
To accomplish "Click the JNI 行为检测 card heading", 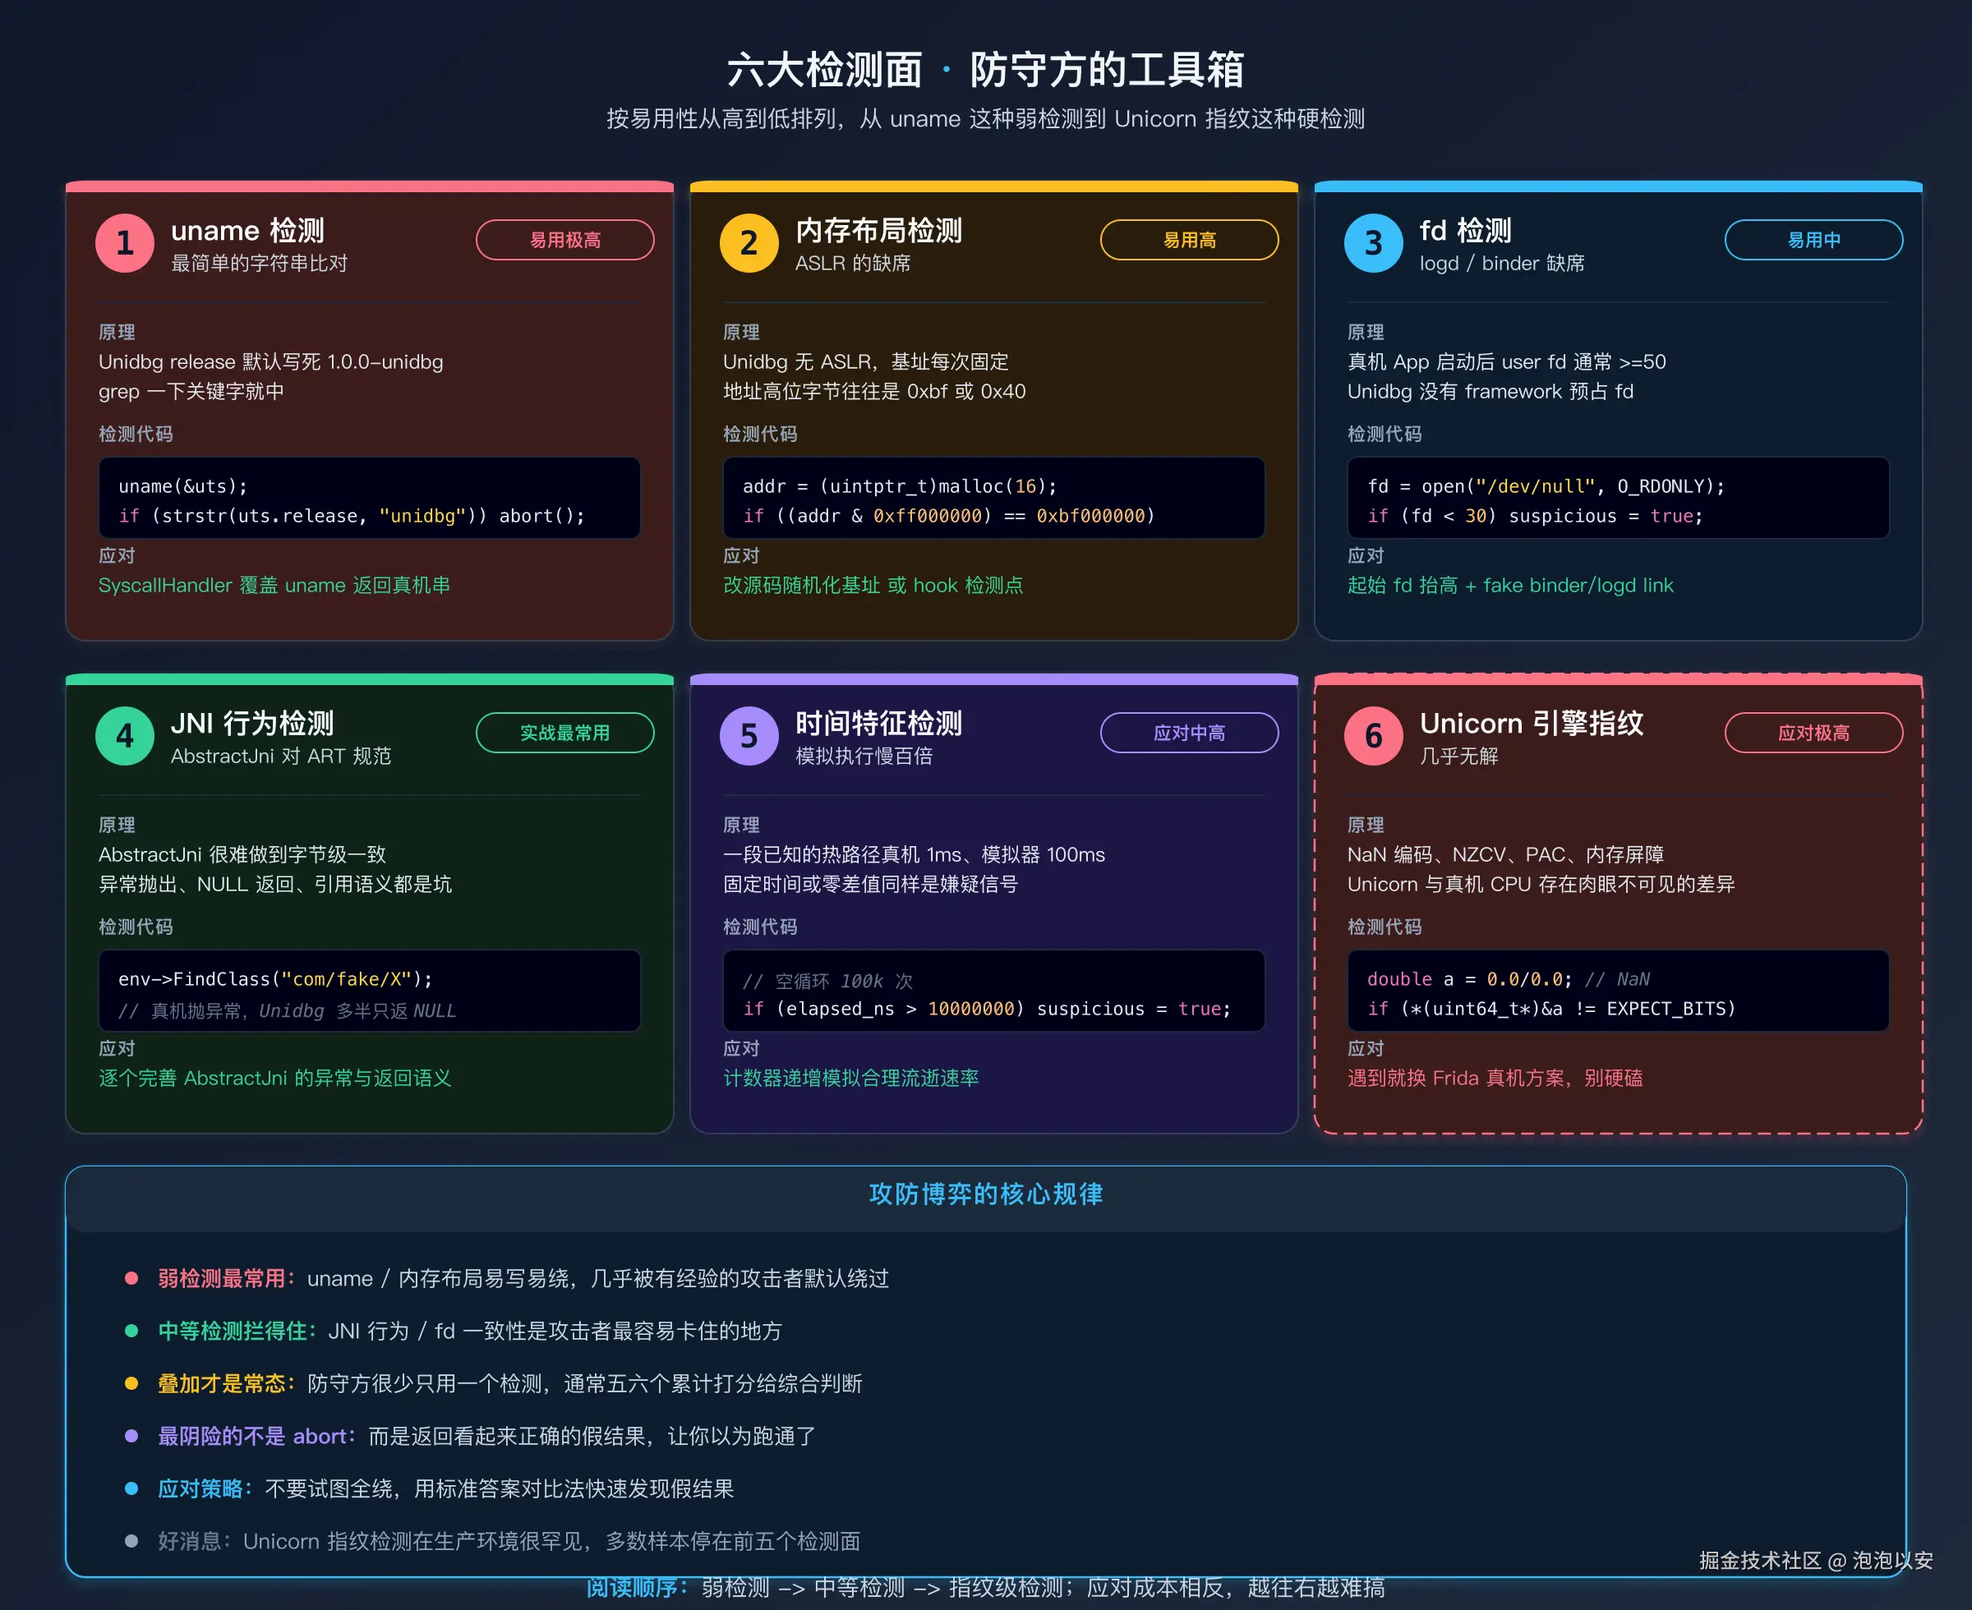I will 252,723.
